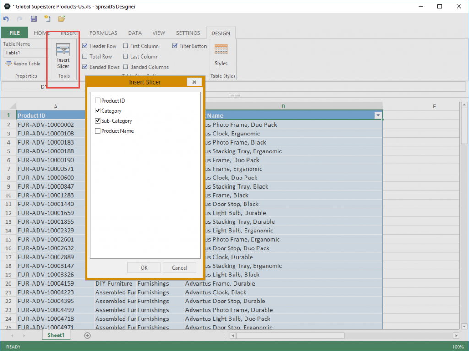Select the DESIGN tab
Viewport: 469px width, 351px height.
tap(221, 33)
